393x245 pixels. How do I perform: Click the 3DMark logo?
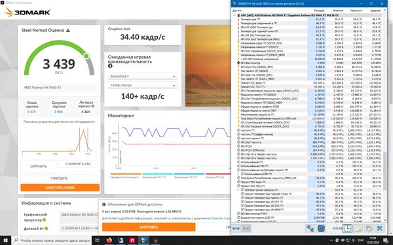coord(28,12)
